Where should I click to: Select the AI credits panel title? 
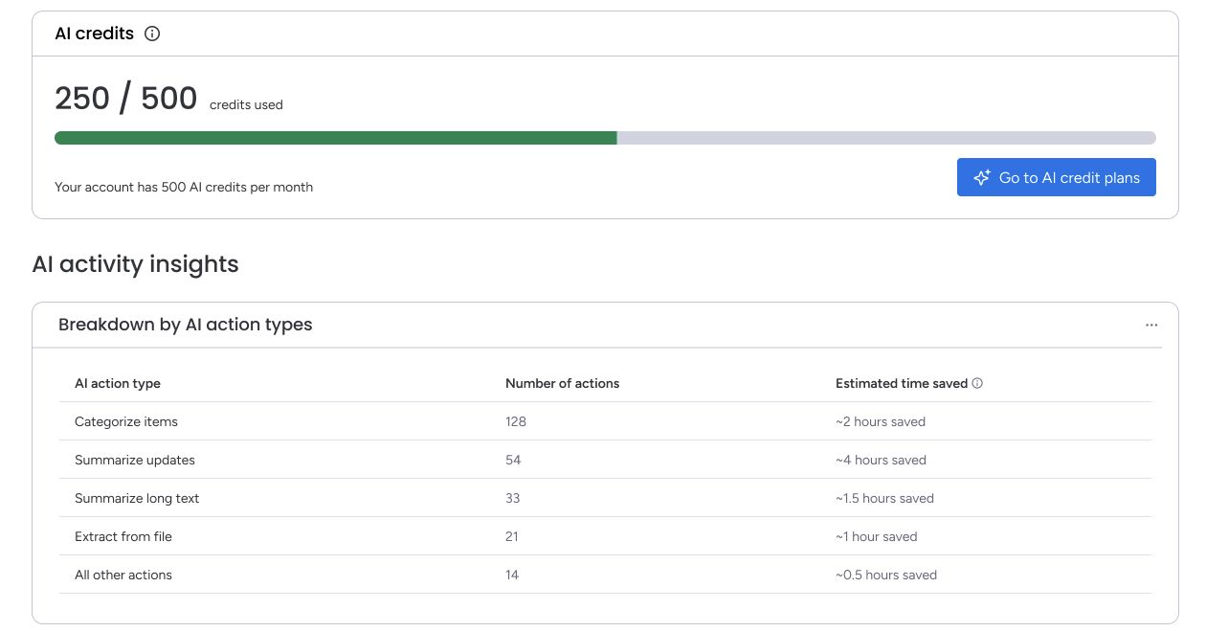[x=94, y=34]
